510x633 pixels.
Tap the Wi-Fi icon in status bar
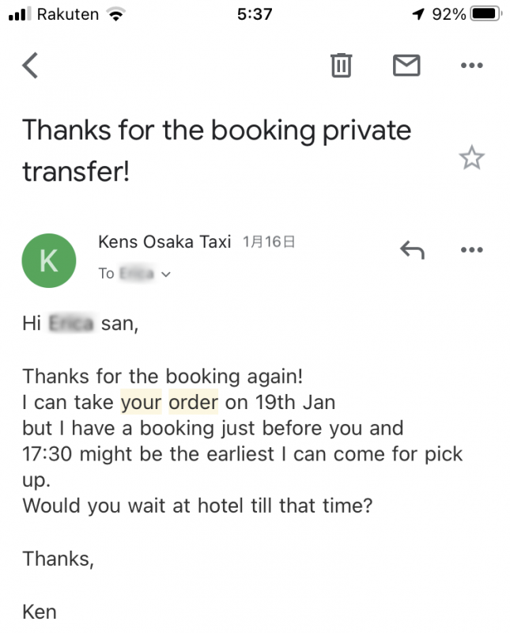click(115, 14)
